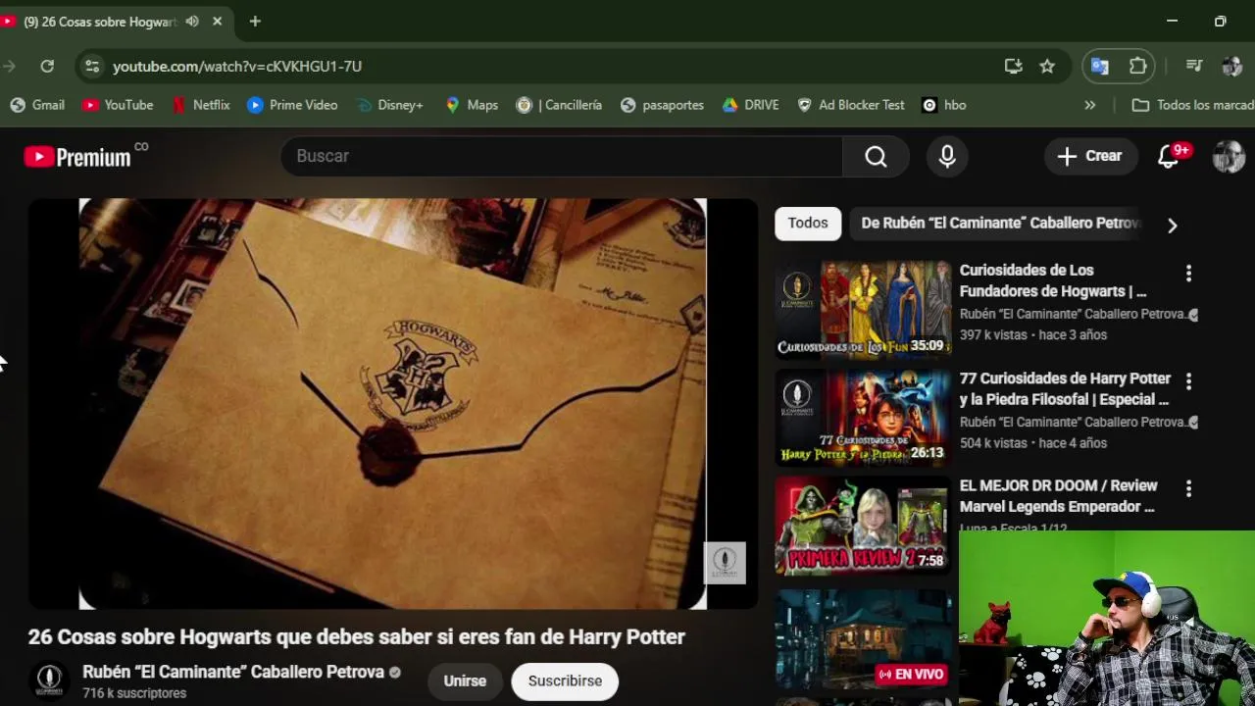This screenshot has width=1255, height=706.
Task: Click the Unirse button
Action: [x=465, y=681]
